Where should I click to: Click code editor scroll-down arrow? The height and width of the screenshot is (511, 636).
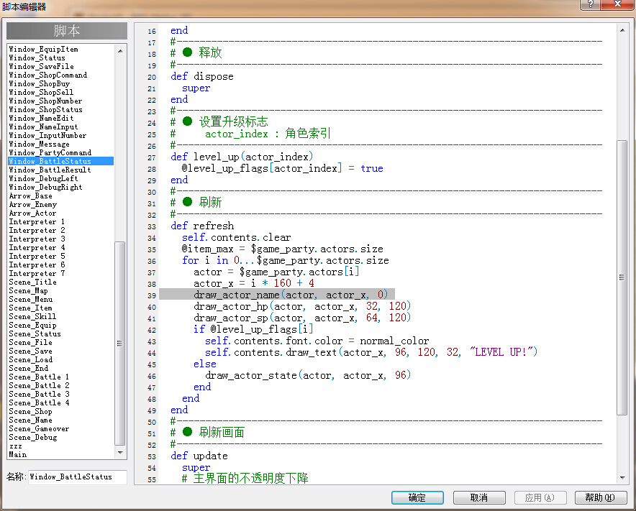click(x=622, y=478)
